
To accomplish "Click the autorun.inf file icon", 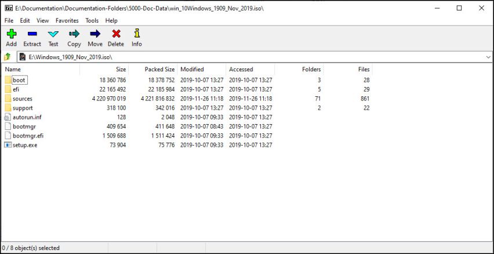I will click(x=8, y=117).
